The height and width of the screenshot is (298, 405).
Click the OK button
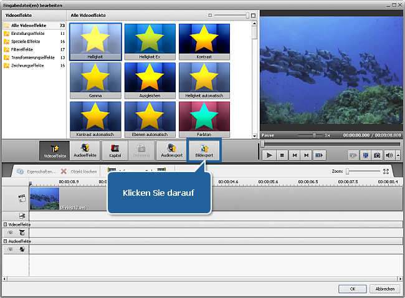point(353,289)
